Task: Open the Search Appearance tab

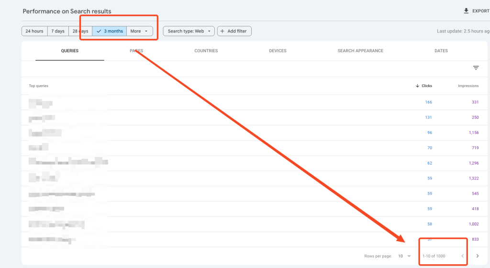Action: pos(360,51)
